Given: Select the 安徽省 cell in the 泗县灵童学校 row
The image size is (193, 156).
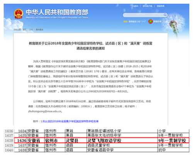Looking at the screenshot, I should pos(36,145).
